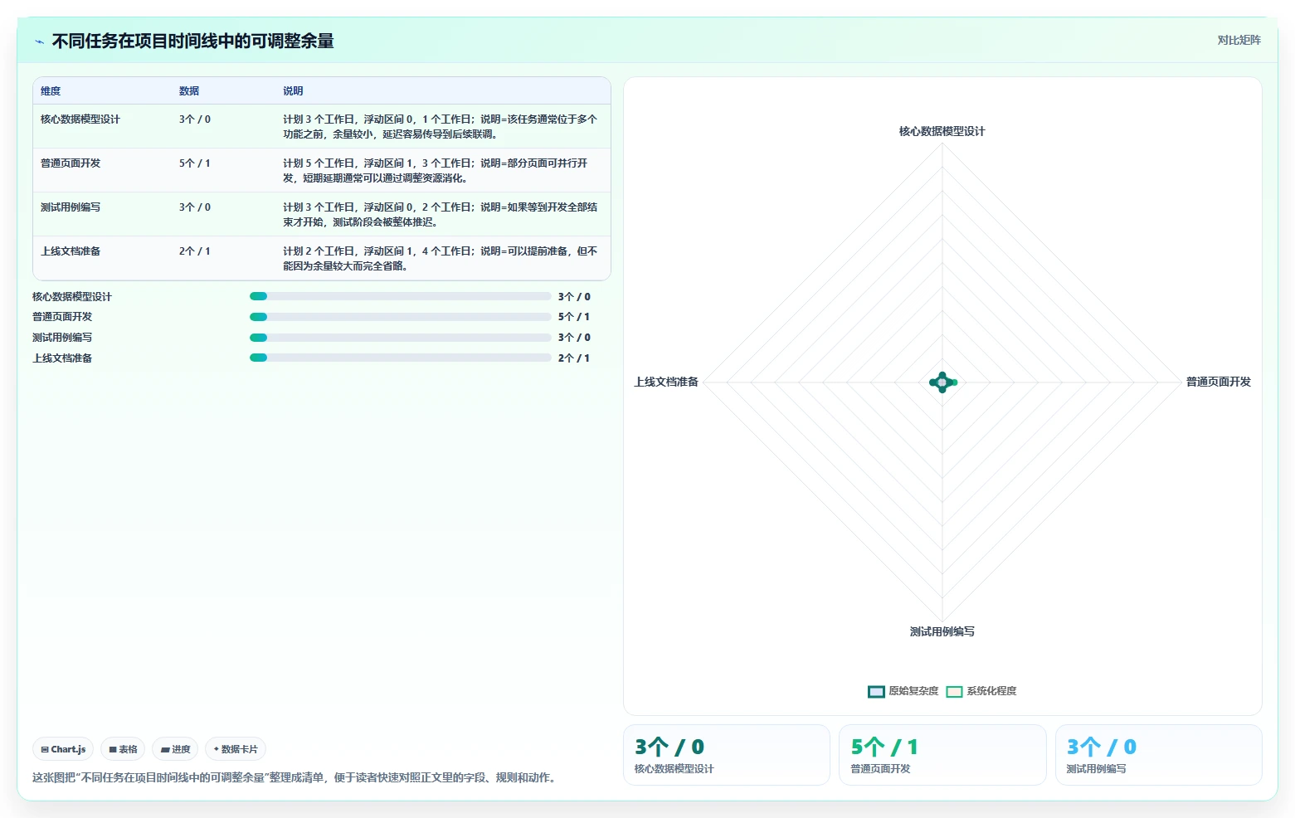Click 5个 / 1 value next to progress bar
Viewport: 1295px width, 818px height.
pyautogui.click(x=574, y=317)
